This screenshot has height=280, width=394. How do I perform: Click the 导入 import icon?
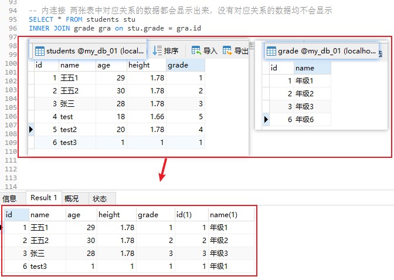tap(196, 50)
